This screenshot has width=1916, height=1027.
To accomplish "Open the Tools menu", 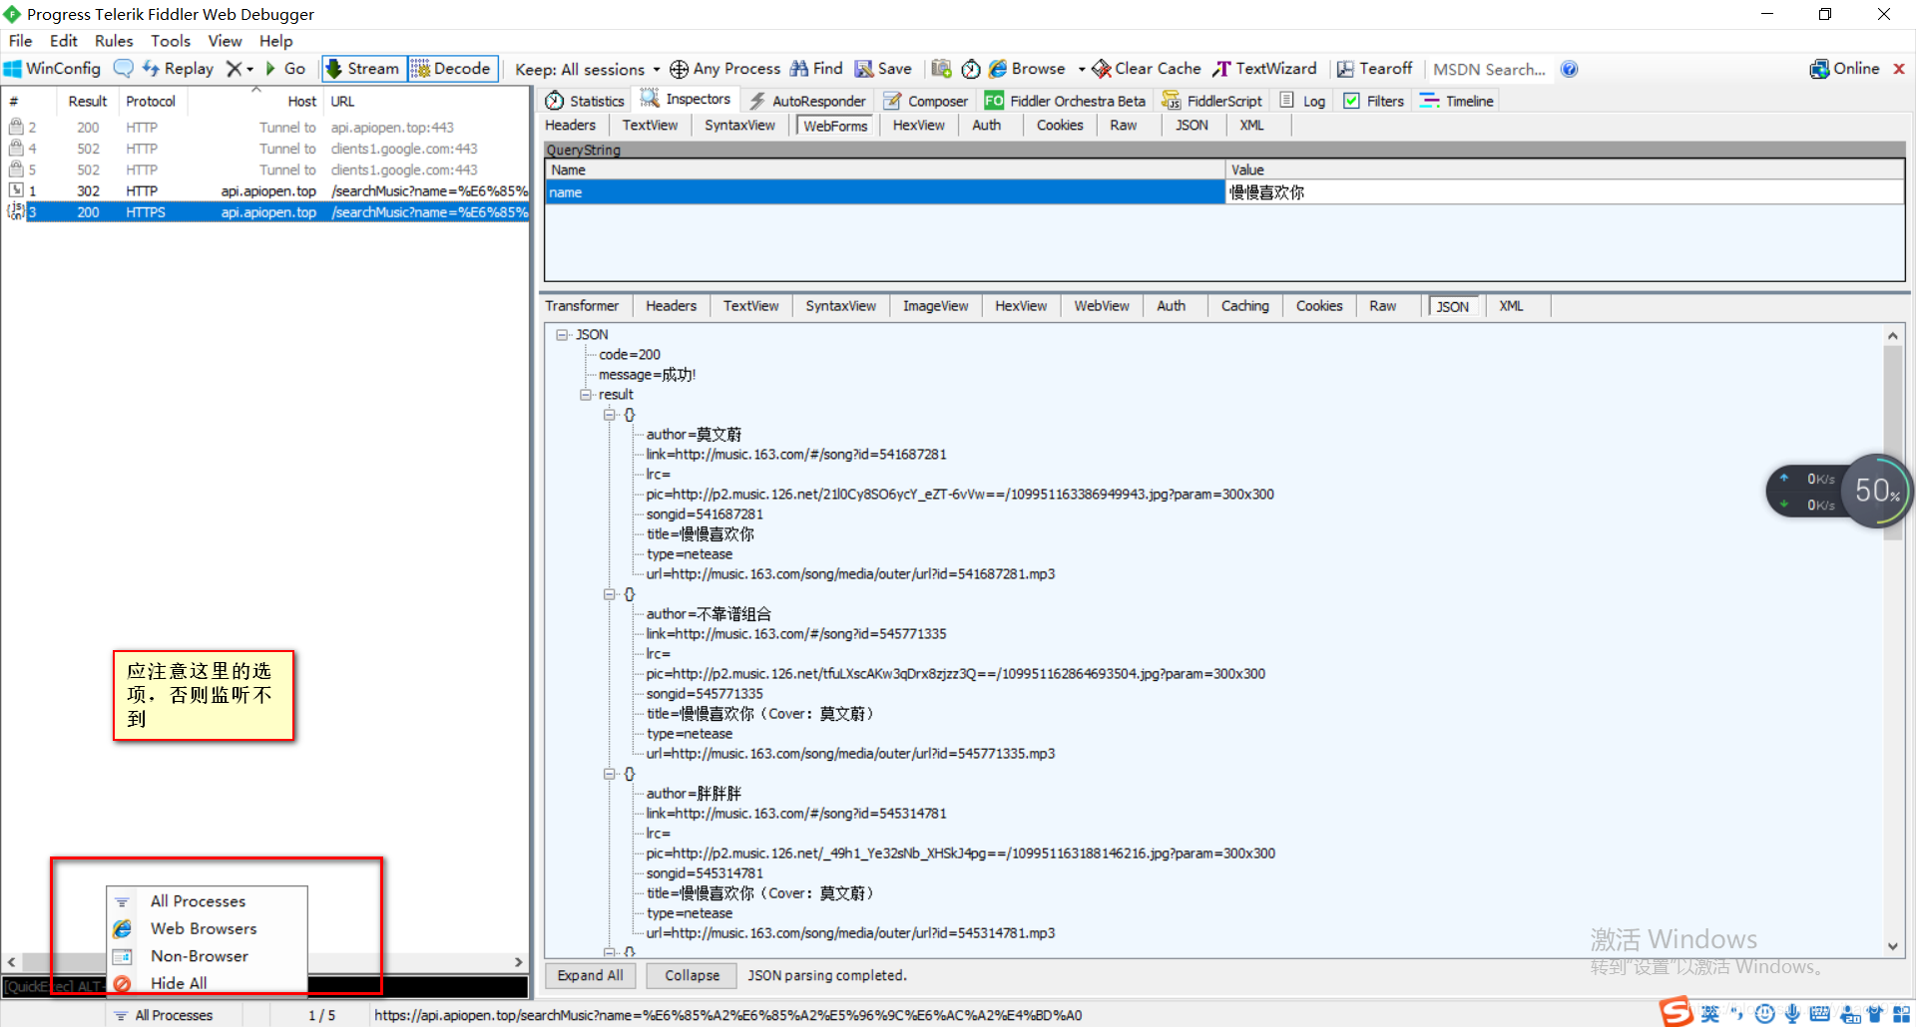I will (171, 41).
